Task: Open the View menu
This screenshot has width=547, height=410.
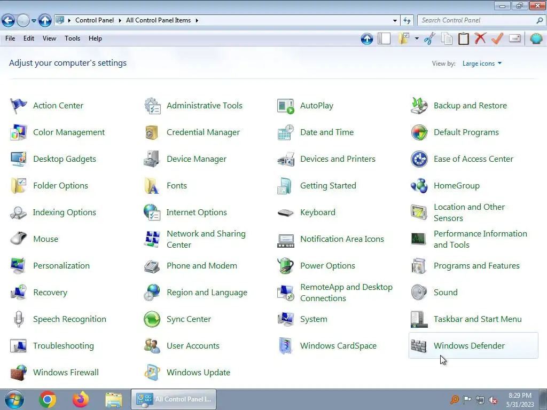Action: [x=49, y=38]
